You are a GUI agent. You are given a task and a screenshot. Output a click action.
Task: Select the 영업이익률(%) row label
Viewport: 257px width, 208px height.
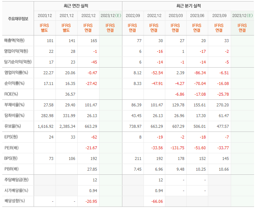pyautogui.click(x=16, y=72)
